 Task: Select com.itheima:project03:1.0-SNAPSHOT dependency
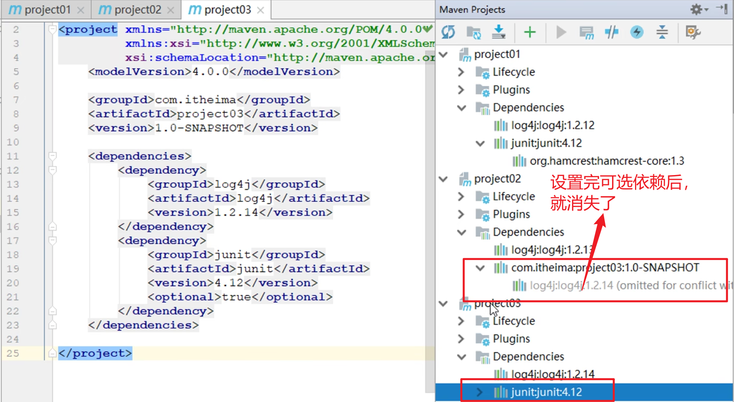point(605,268)
